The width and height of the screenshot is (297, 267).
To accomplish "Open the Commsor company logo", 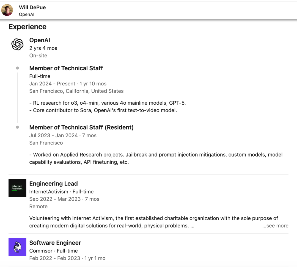I will pyautogui.click(x=17, y=247).
